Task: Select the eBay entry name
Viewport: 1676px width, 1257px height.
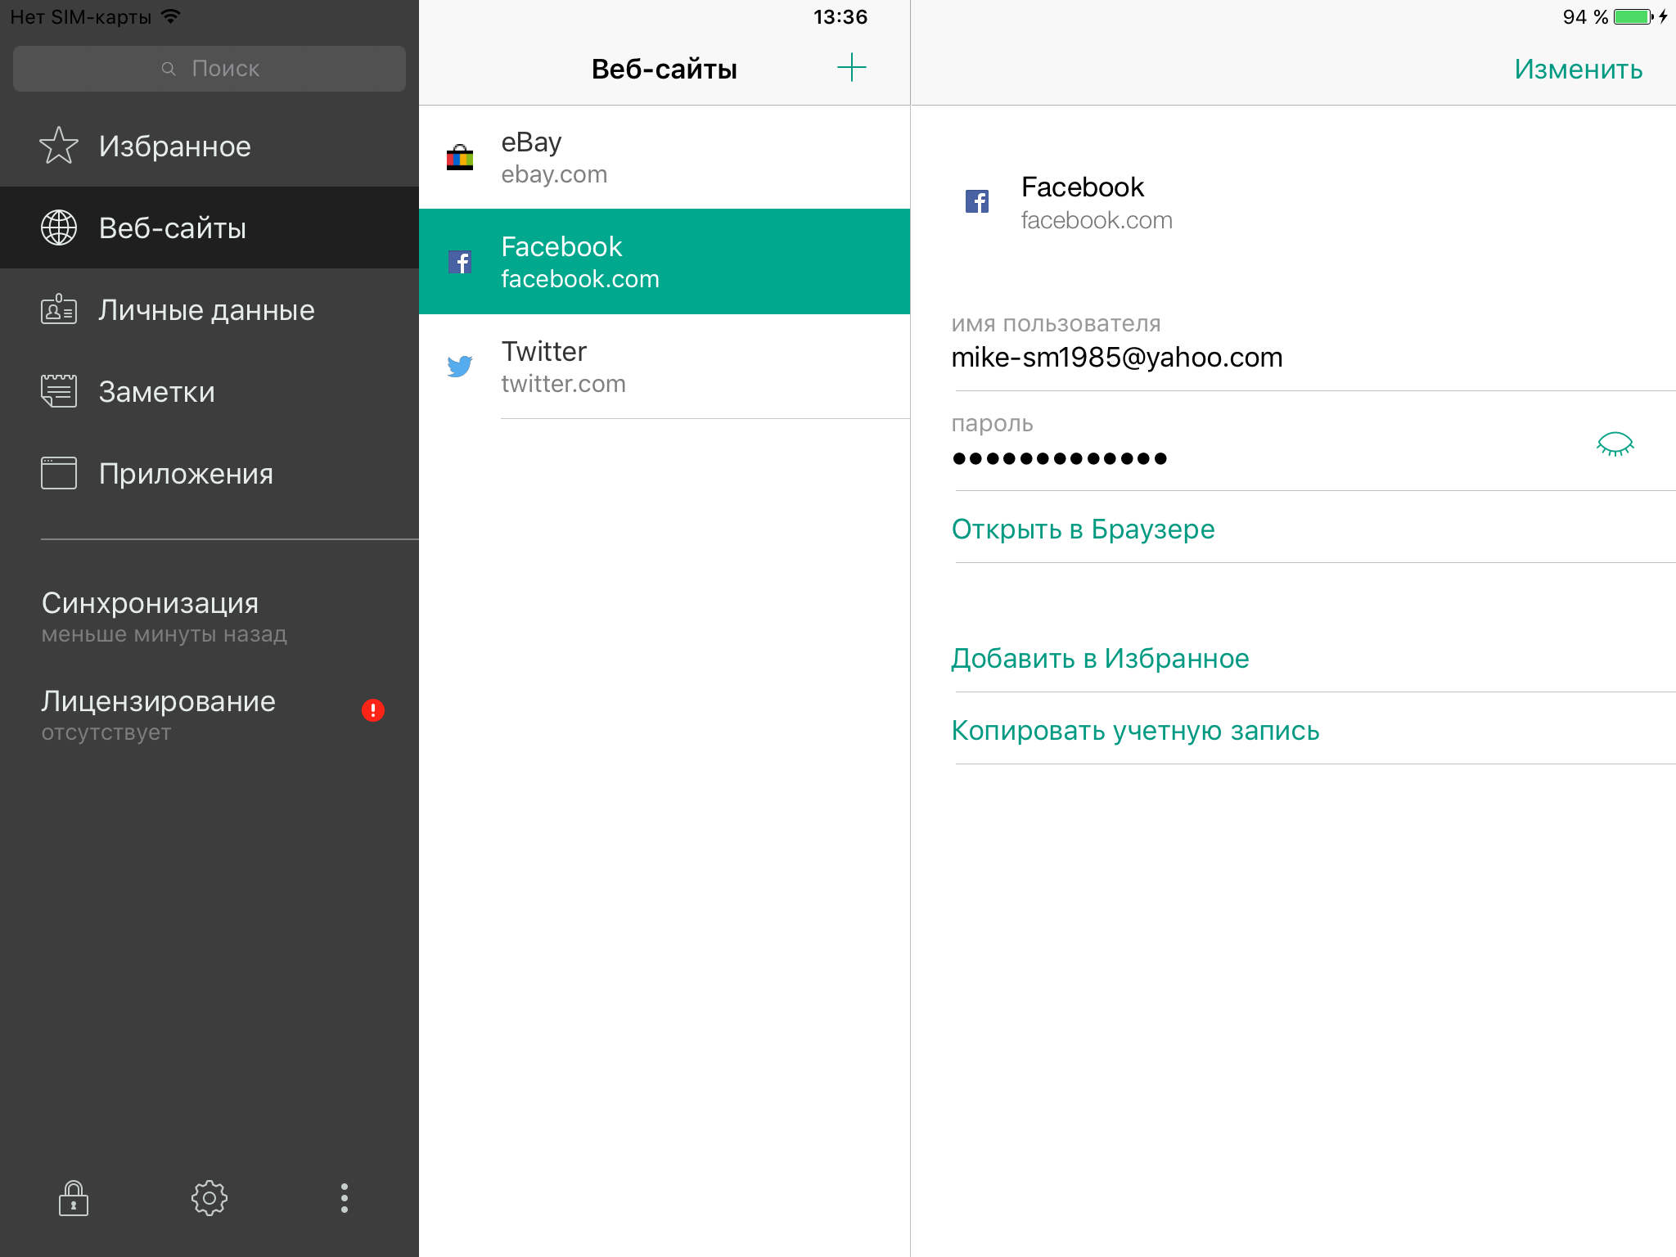Action: [531, 142]
